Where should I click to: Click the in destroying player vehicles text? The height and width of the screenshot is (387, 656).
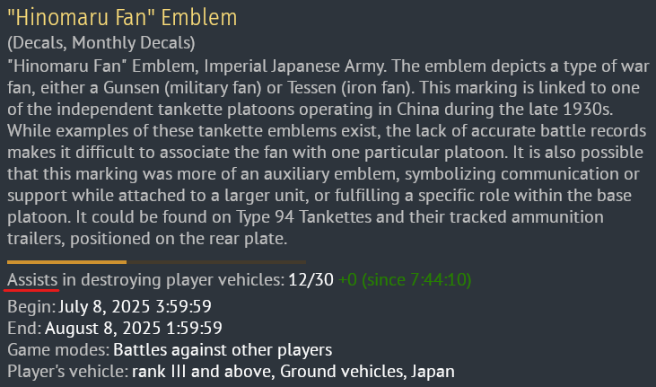(173, 280)
